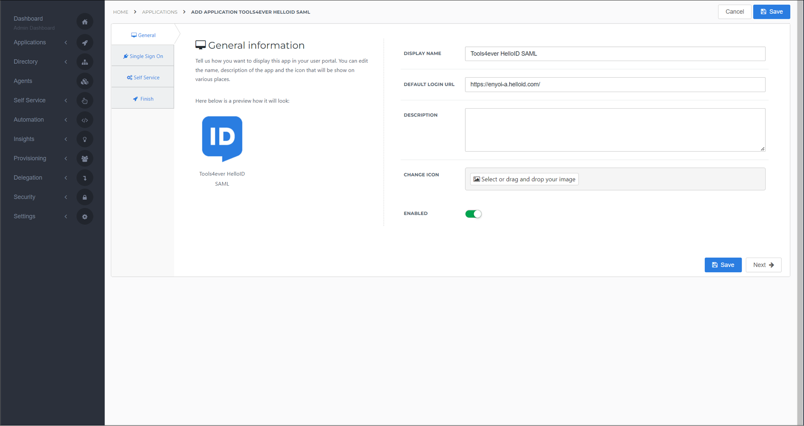Switch to the General wizard tab
Screen dimensions: 804x426
tap(143, 35)
